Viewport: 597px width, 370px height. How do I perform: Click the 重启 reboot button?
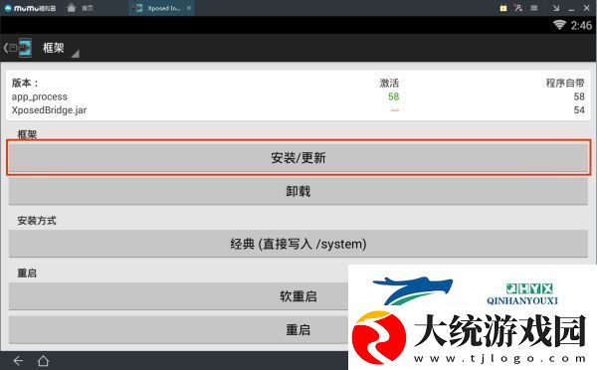coord(298,329)
